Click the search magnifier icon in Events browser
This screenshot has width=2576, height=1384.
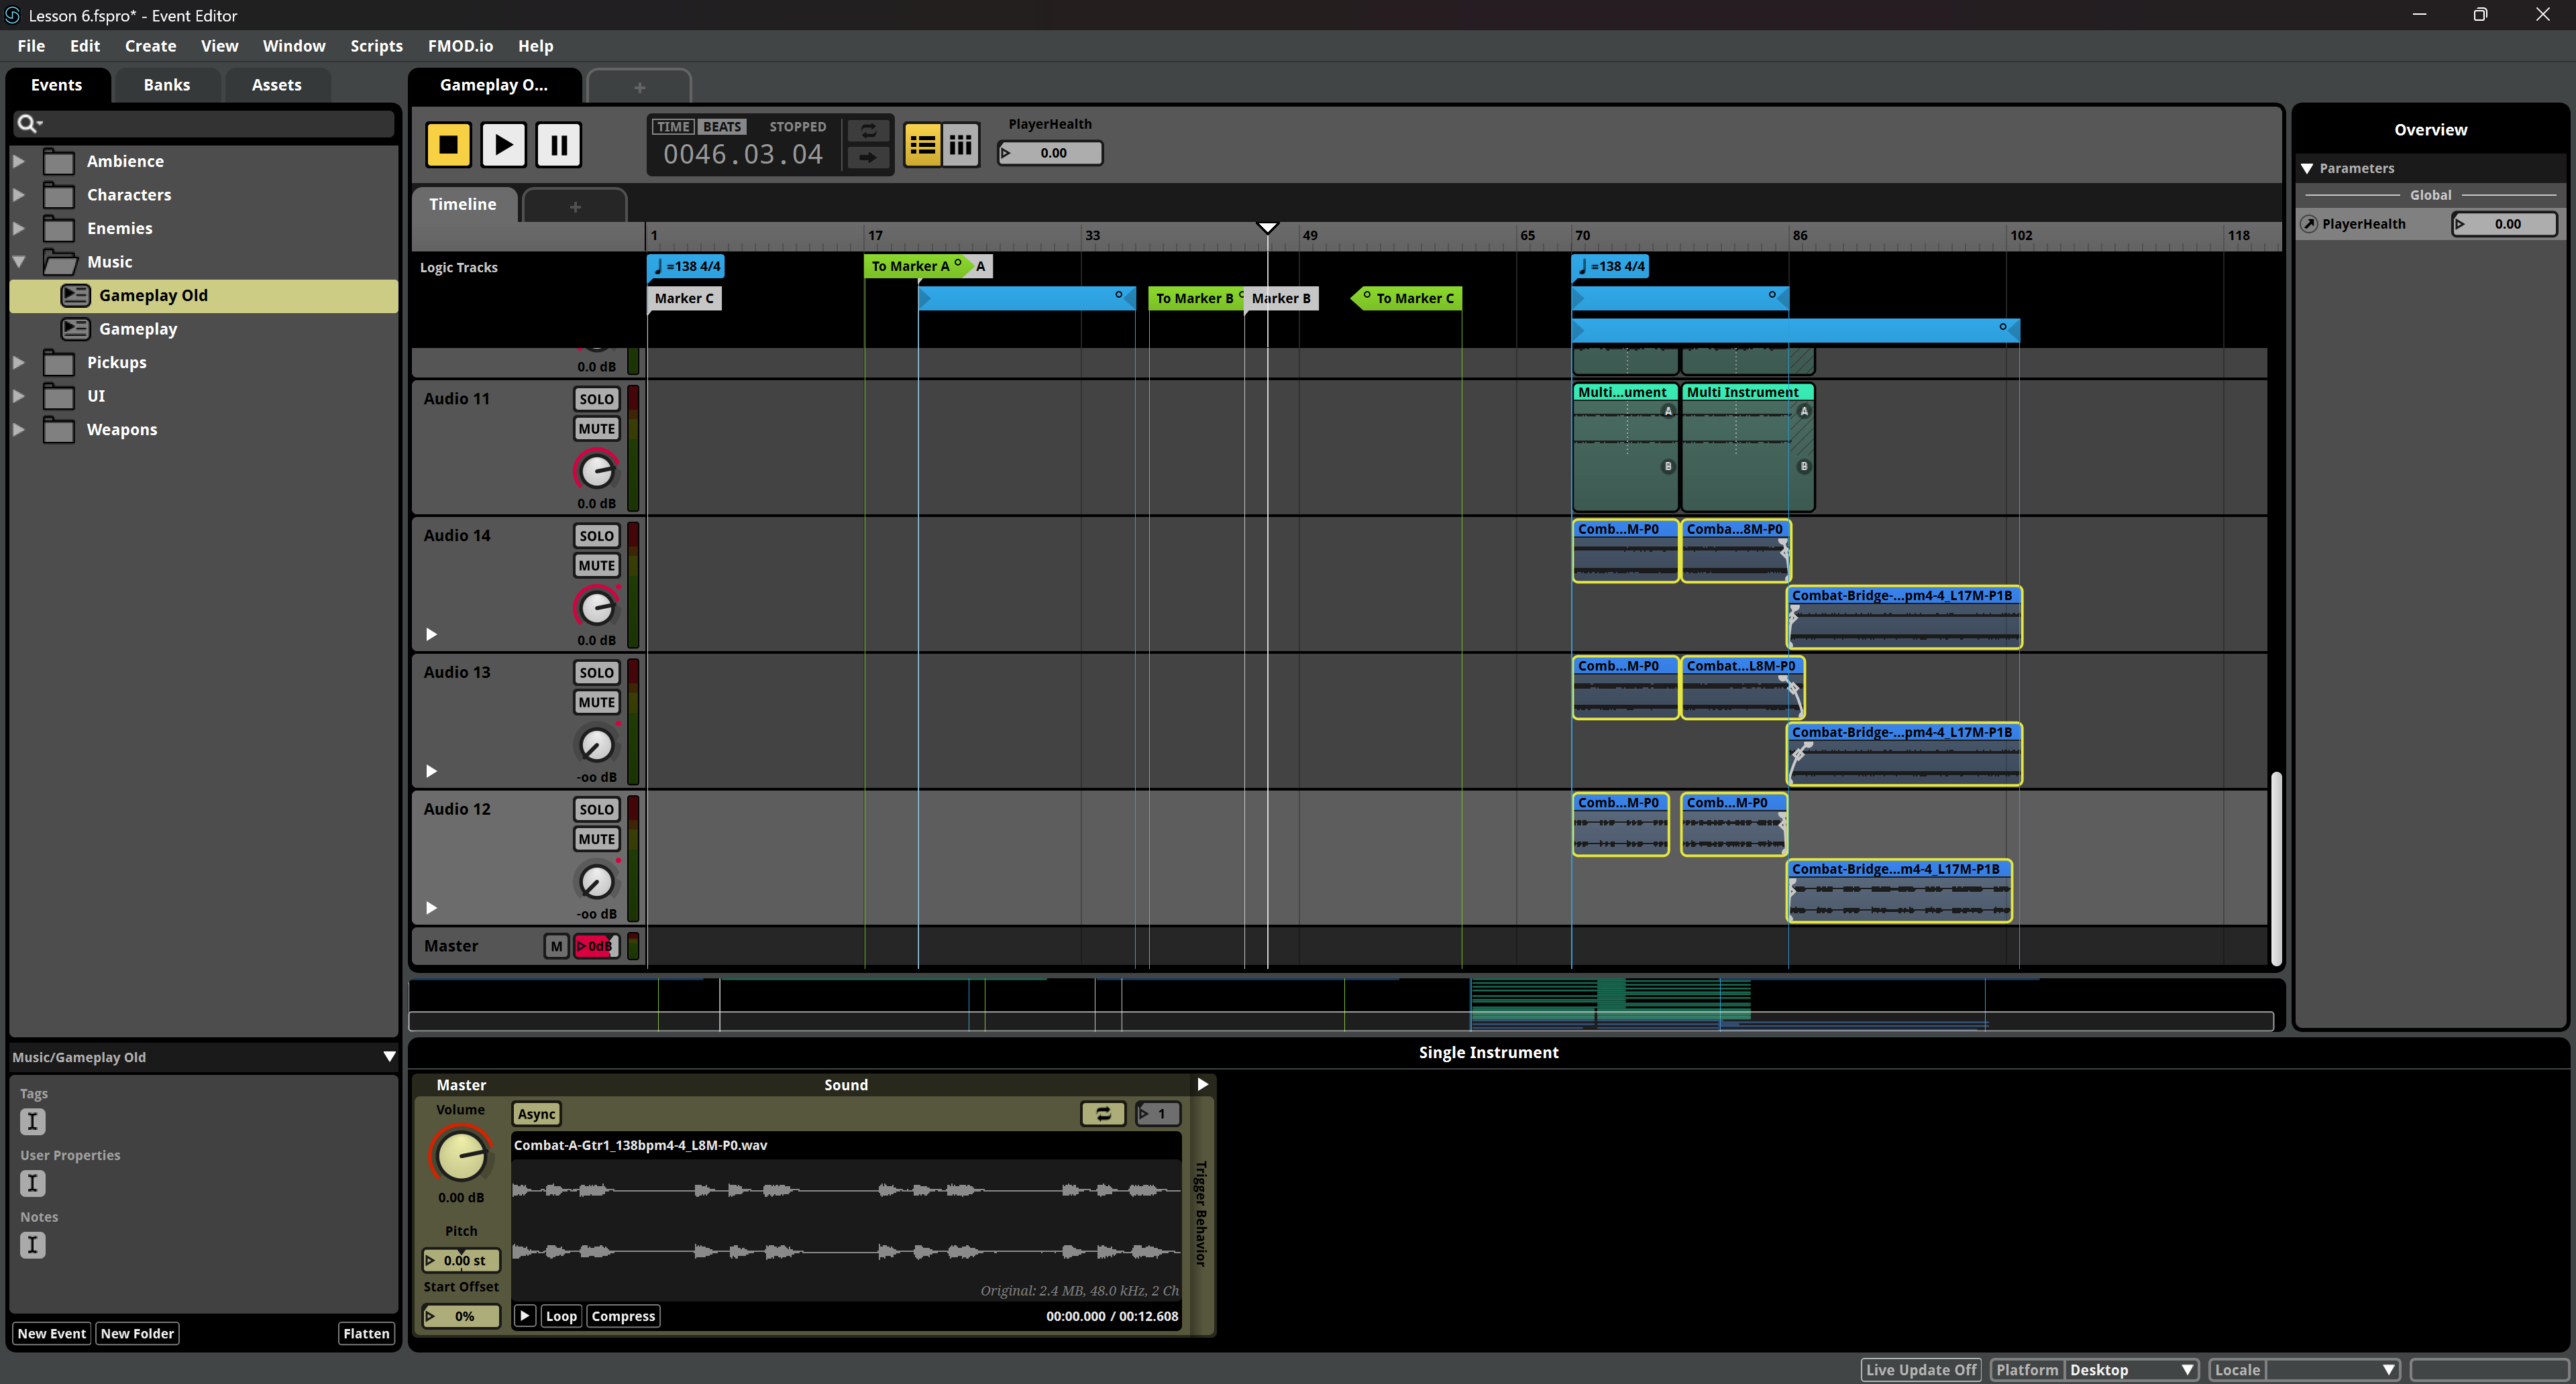(28, 123)
